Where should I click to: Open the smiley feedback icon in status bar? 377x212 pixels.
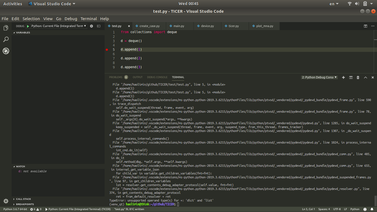click(365, 209)
